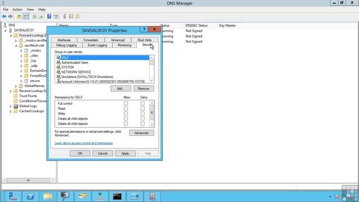Open the yellow book taskbar icon
359x202 pixels.
(82, 196)
